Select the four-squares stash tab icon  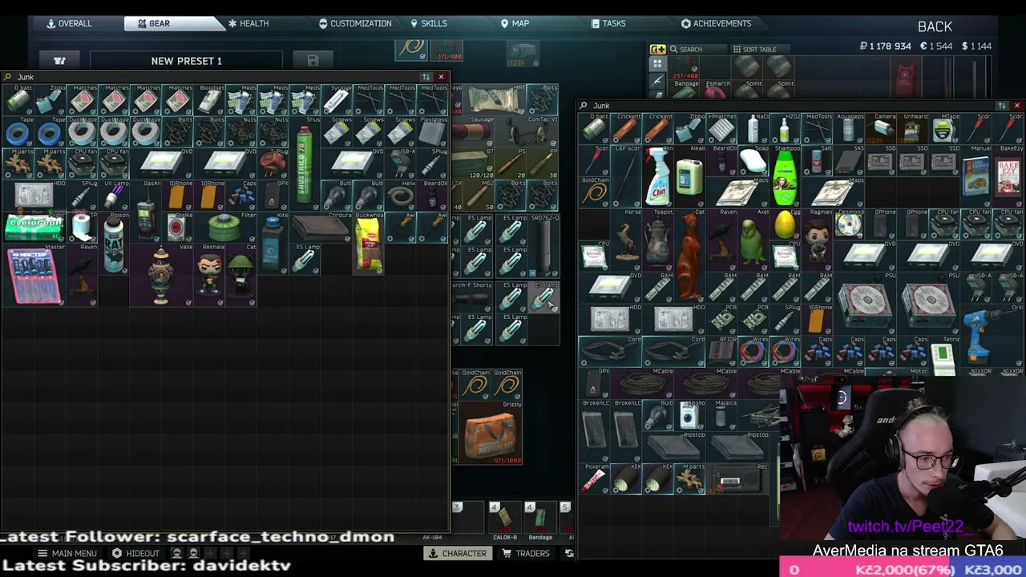pos(657,64)
